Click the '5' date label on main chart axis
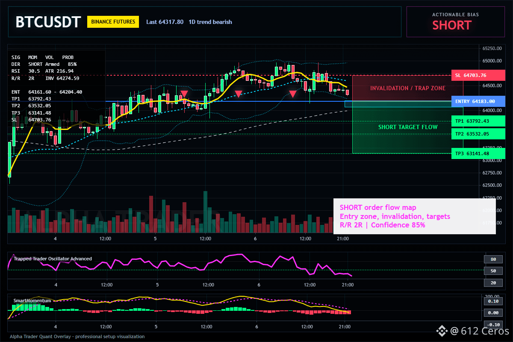513x342 pixels. 155,239
